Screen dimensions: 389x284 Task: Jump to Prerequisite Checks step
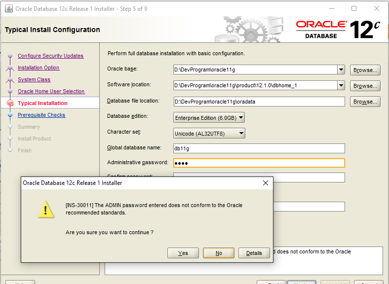(41, 115)
